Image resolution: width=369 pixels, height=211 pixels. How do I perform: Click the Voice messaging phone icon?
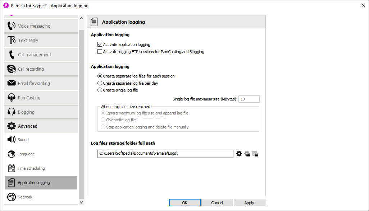[x=11, y=26]
